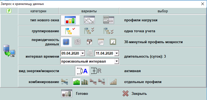Click the copy interval icon between dates
The height and width of the screenshot is (100, 207).
pyautogui.click(x=90, y=53)
